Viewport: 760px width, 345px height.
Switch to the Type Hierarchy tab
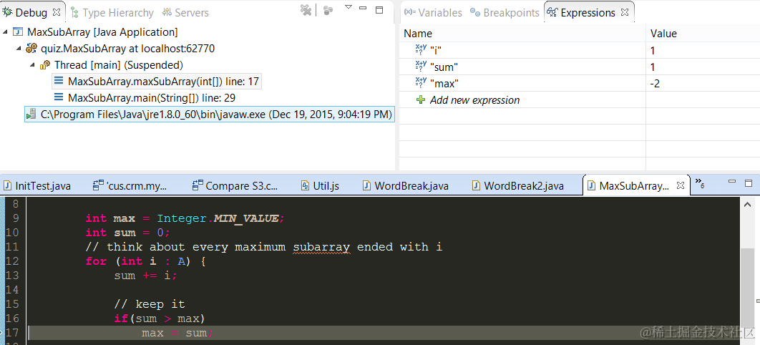coord(112,13)
